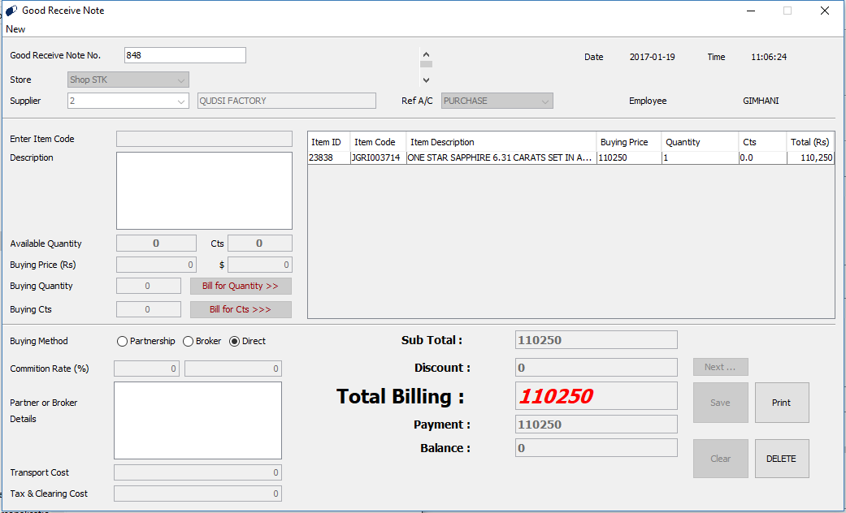Screen dimensions: 846x513
Task: Select the JGRI003714 item row
Action: 376,158
